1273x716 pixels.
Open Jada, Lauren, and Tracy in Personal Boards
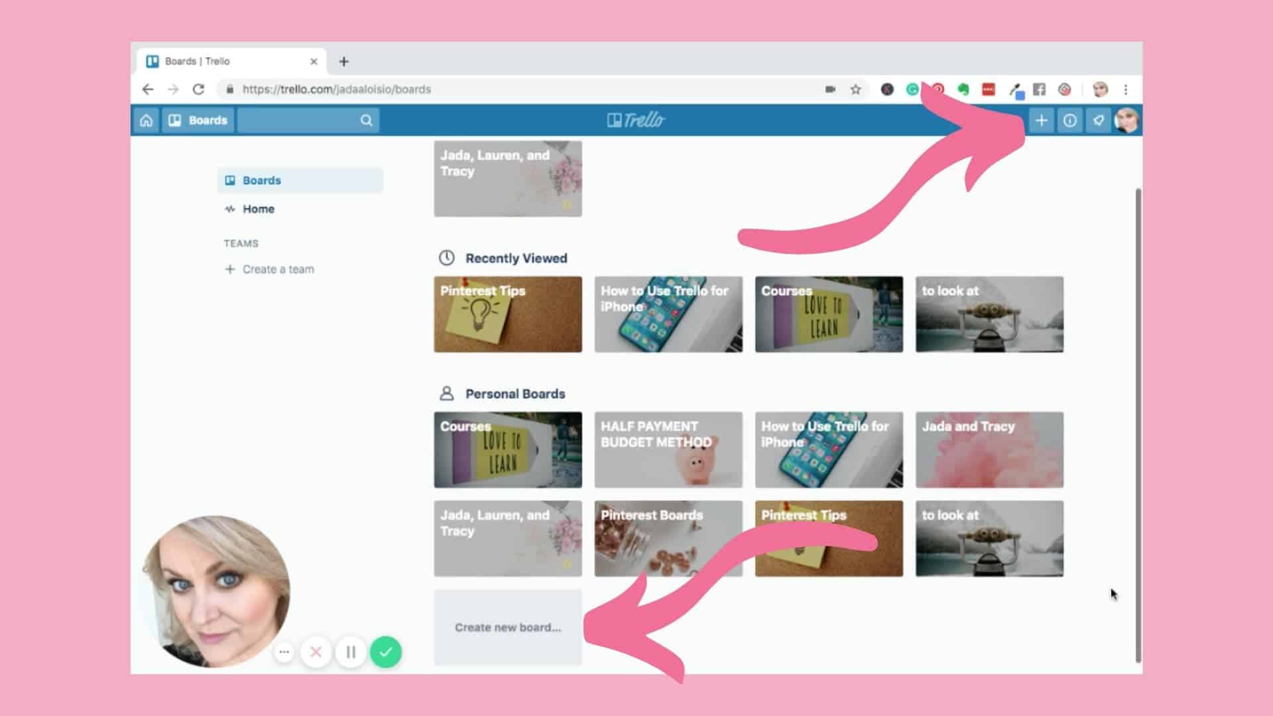508,538
